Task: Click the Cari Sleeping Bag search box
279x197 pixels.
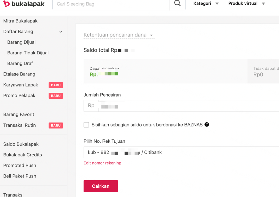Action: coord(111,4)
